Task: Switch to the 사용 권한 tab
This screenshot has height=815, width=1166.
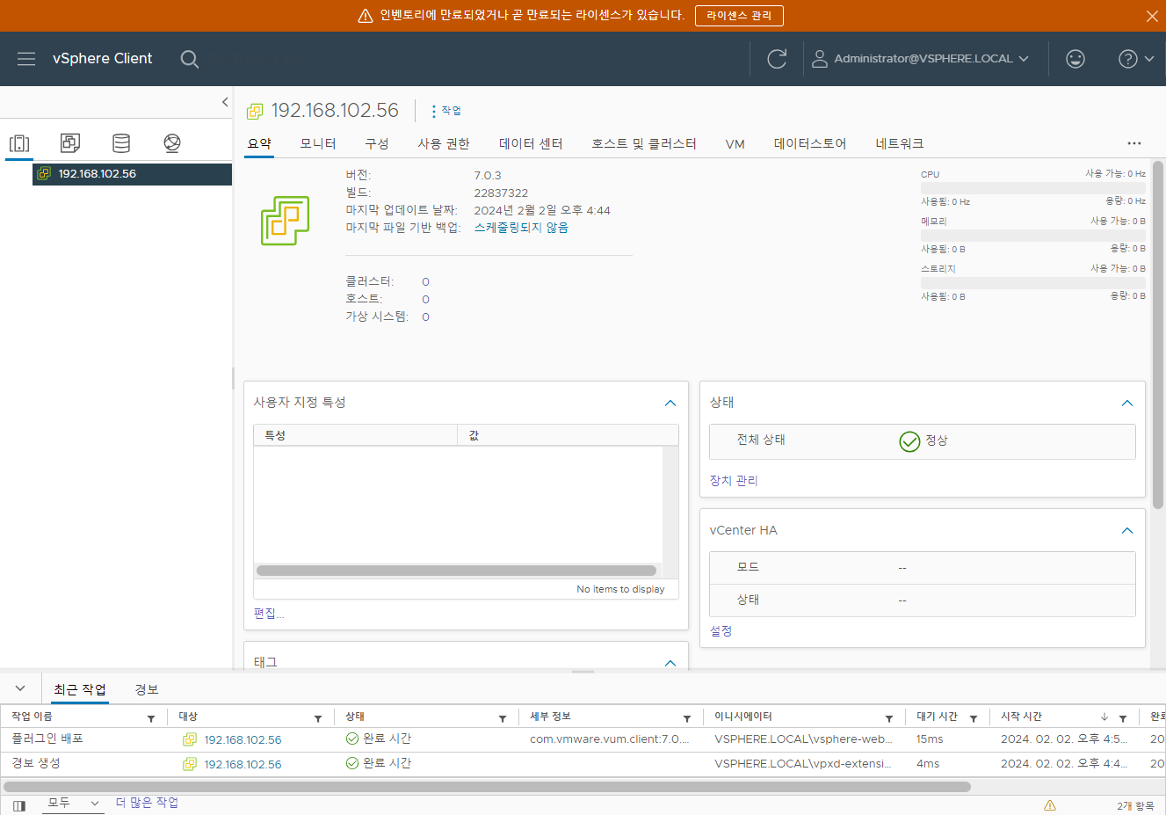Action: pos(444,143)
